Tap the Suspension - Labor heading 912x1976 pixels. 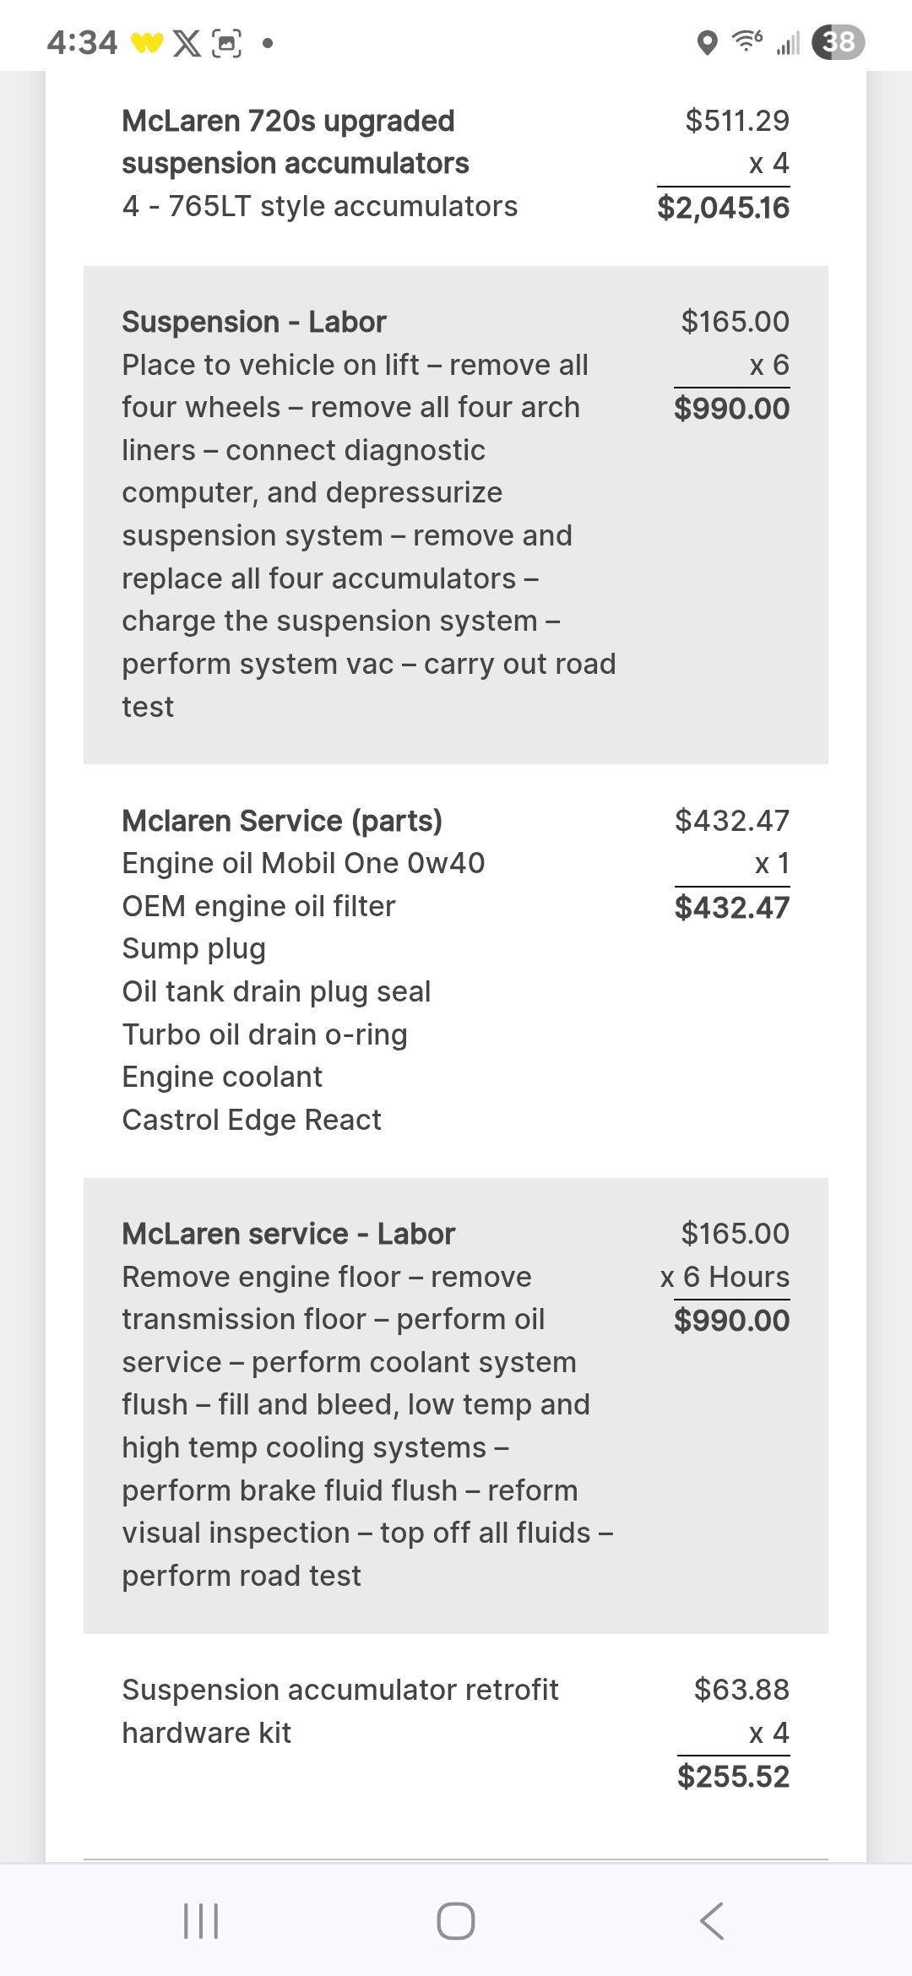[x=253, y=322]
